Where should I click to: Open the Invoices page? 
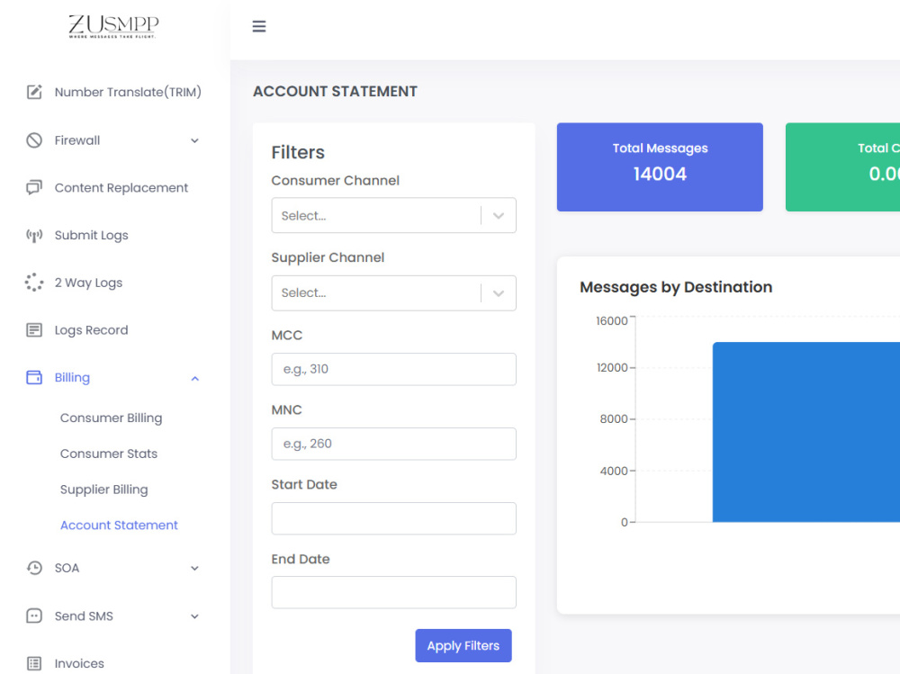coord(79,663)
